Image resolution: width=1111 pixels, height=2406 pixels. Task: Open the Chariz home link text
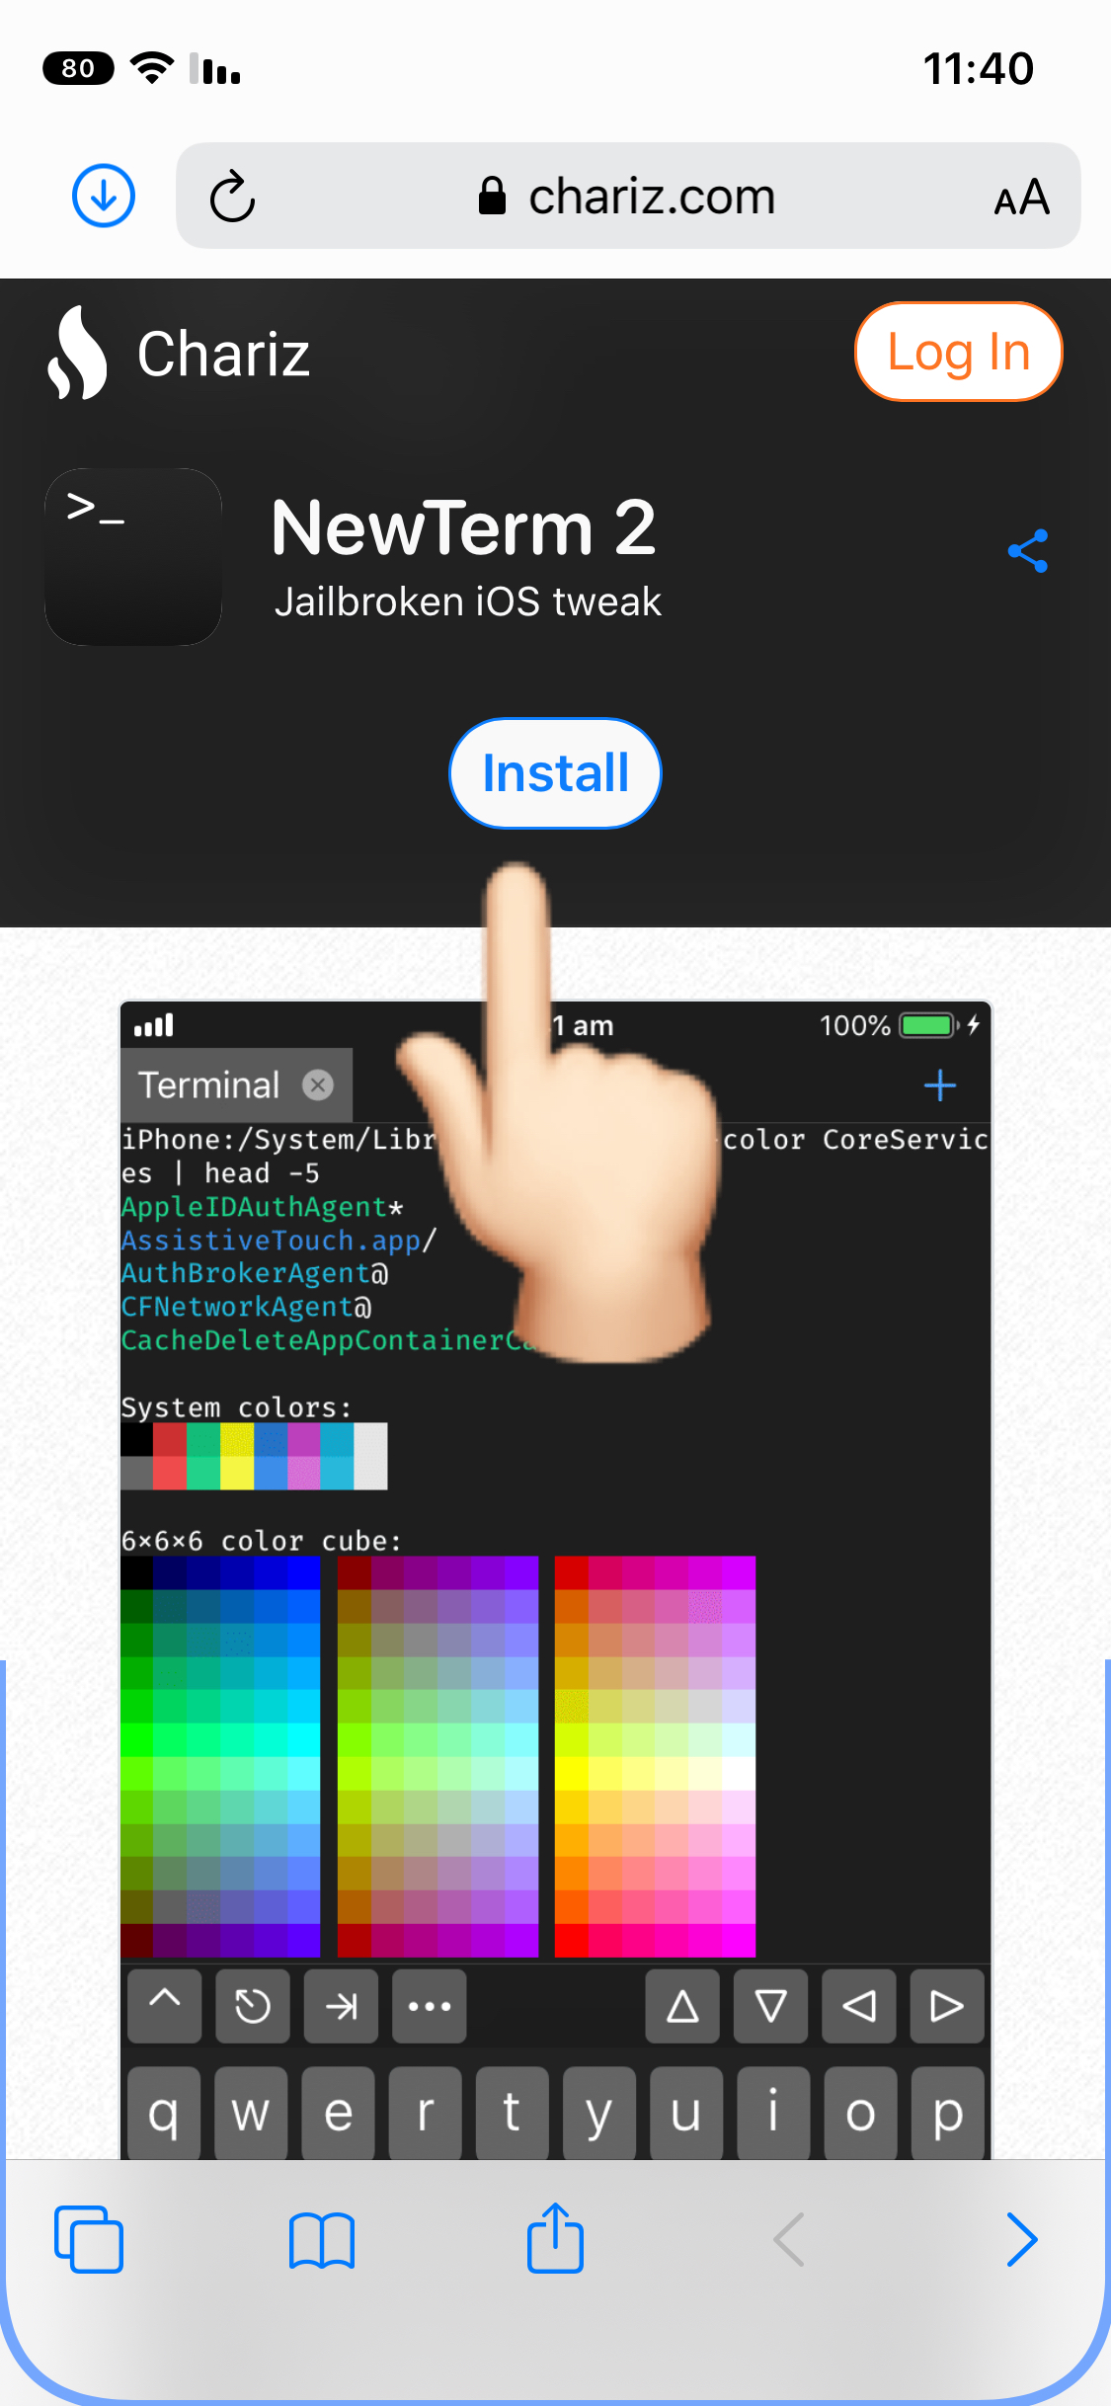223,354
